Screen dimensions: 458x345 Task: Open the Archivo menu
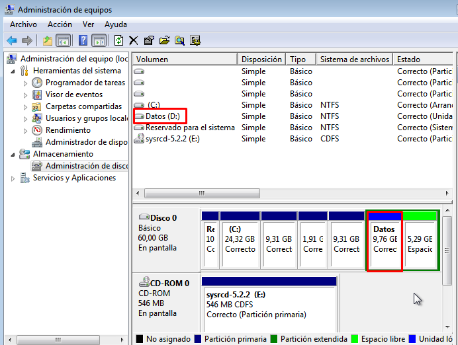[x=23, y=24]
